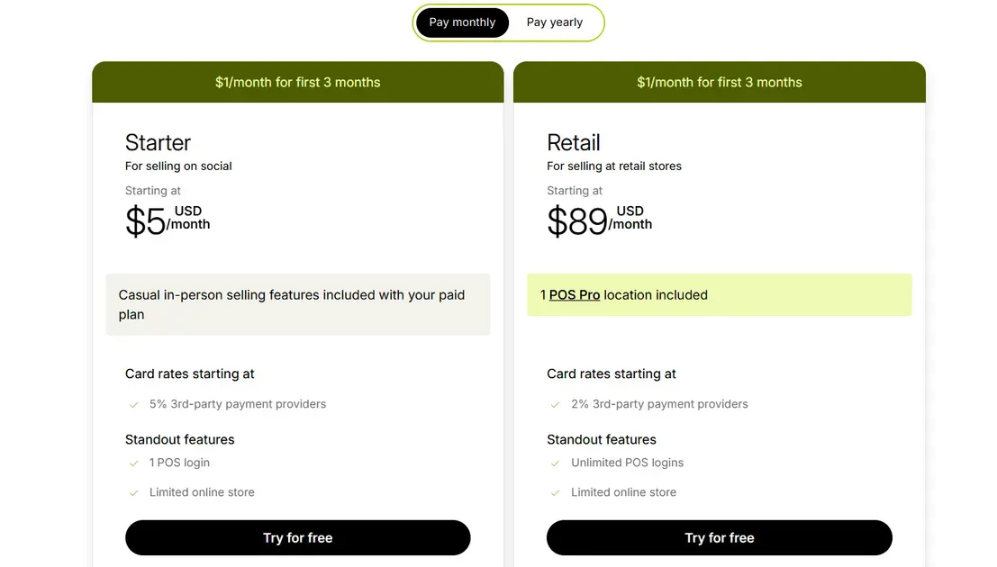Select the Starter plan heading
Image resolution: width=997 pixels, height=567 pixels.
(158, 142)
